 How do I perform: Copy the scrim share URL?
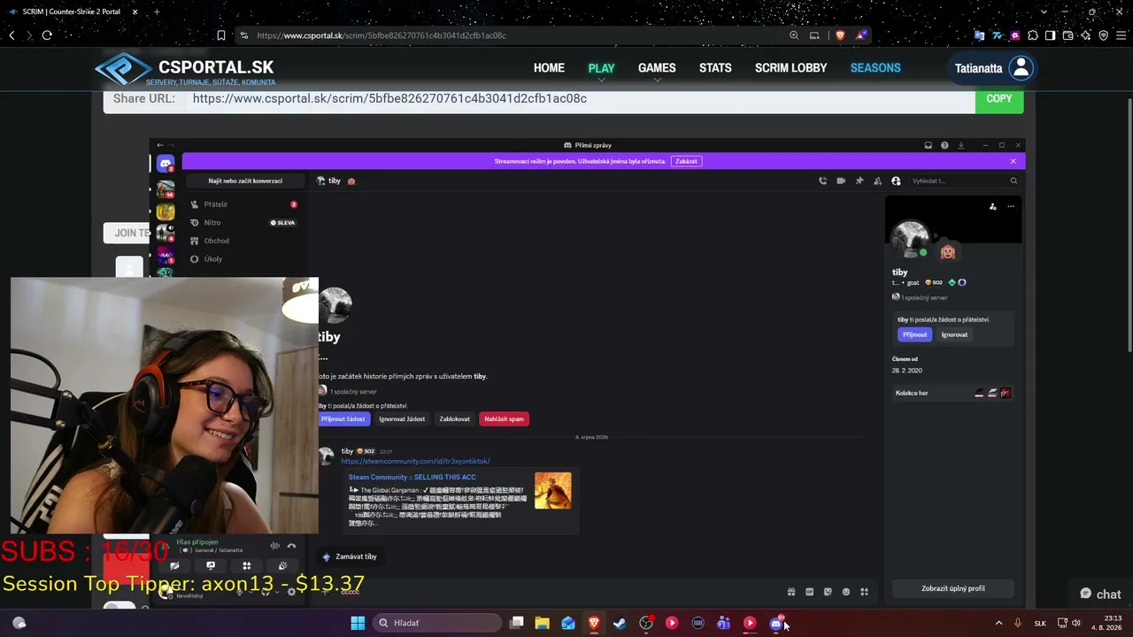(999, 98)
